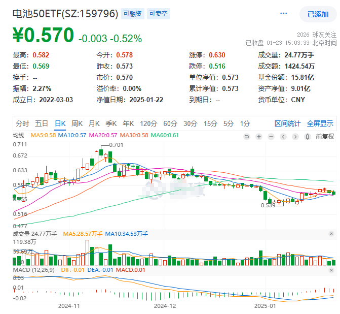Click the MA10:0.57 legend label
This screenshot has width=340, height=314.
[x=72, y=135]
